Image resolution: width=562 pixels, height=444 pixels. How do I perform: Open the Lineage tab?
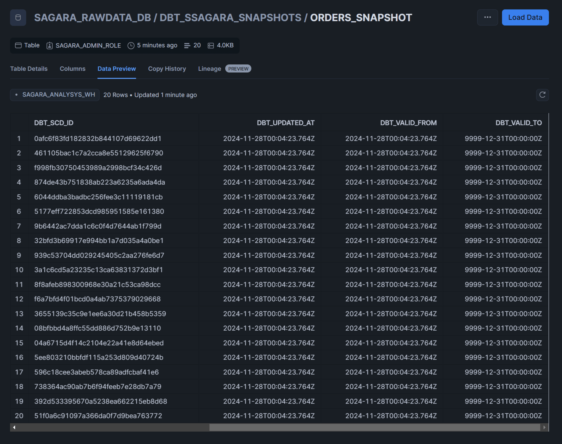(210, 69)
